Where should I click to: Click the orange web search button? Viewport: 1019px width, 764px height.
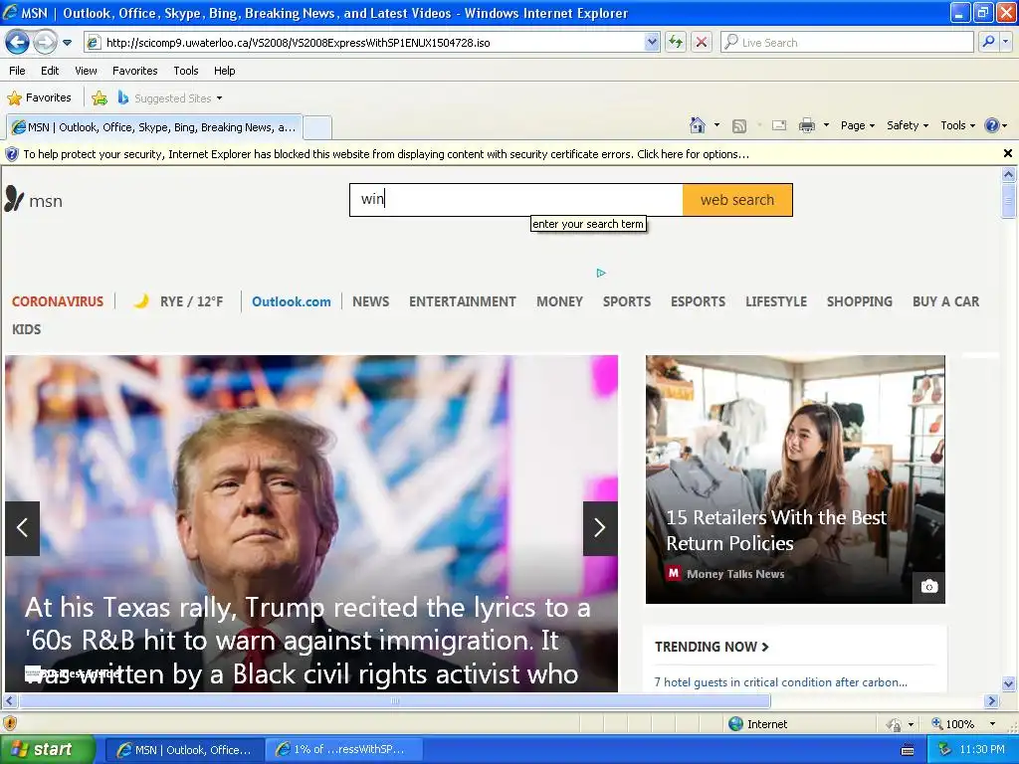(737, 199)
